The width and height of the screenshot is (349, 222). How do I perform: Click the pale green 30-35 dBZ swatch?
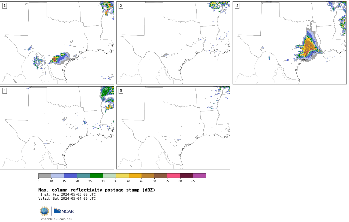109,175
